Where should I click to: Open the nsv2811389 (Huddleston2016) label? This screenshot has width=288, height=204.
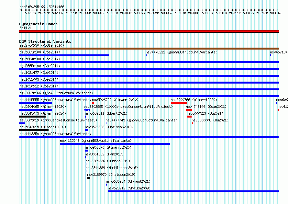[x=112, y=168]
